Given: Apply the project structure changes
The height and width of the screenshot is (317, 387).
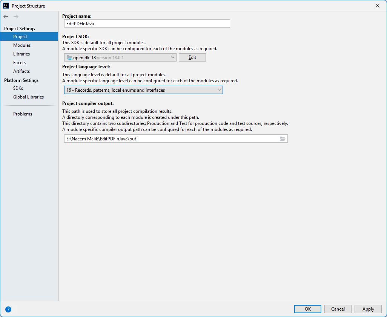Looking at the screenshot, I should 368,309.
